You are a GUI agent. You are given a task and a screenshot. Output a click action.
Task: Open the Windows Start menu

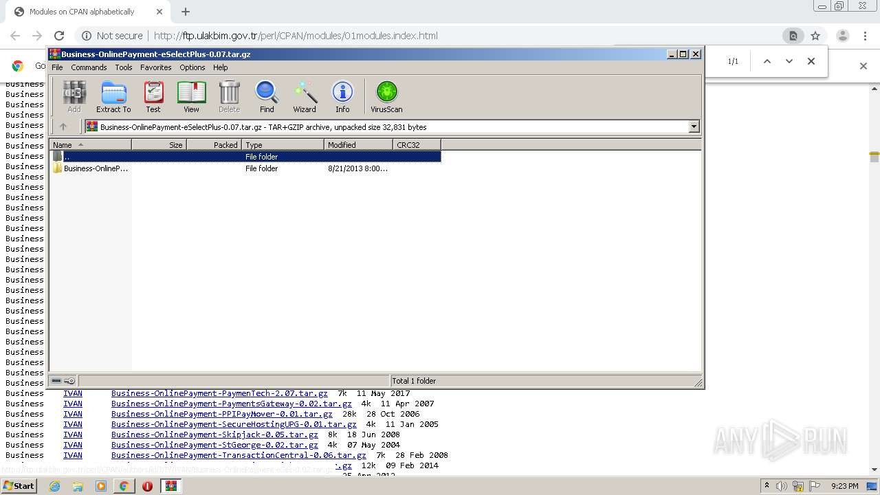click(x=19, y=485)
